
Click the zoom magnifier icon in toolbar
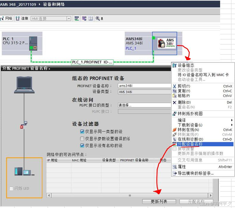(98, 18)
